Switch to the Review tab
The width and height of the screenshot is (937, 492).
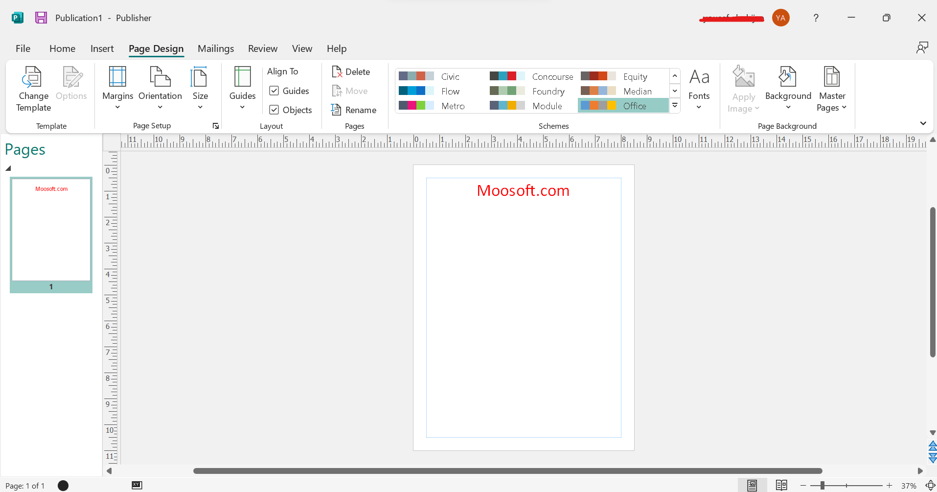click(262, 48)
